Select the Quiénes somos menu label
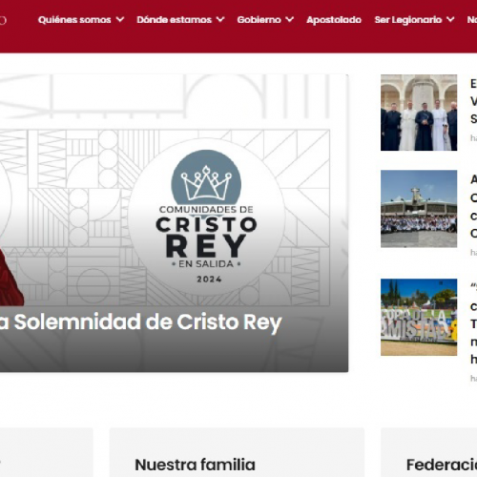 click(74, 20)
